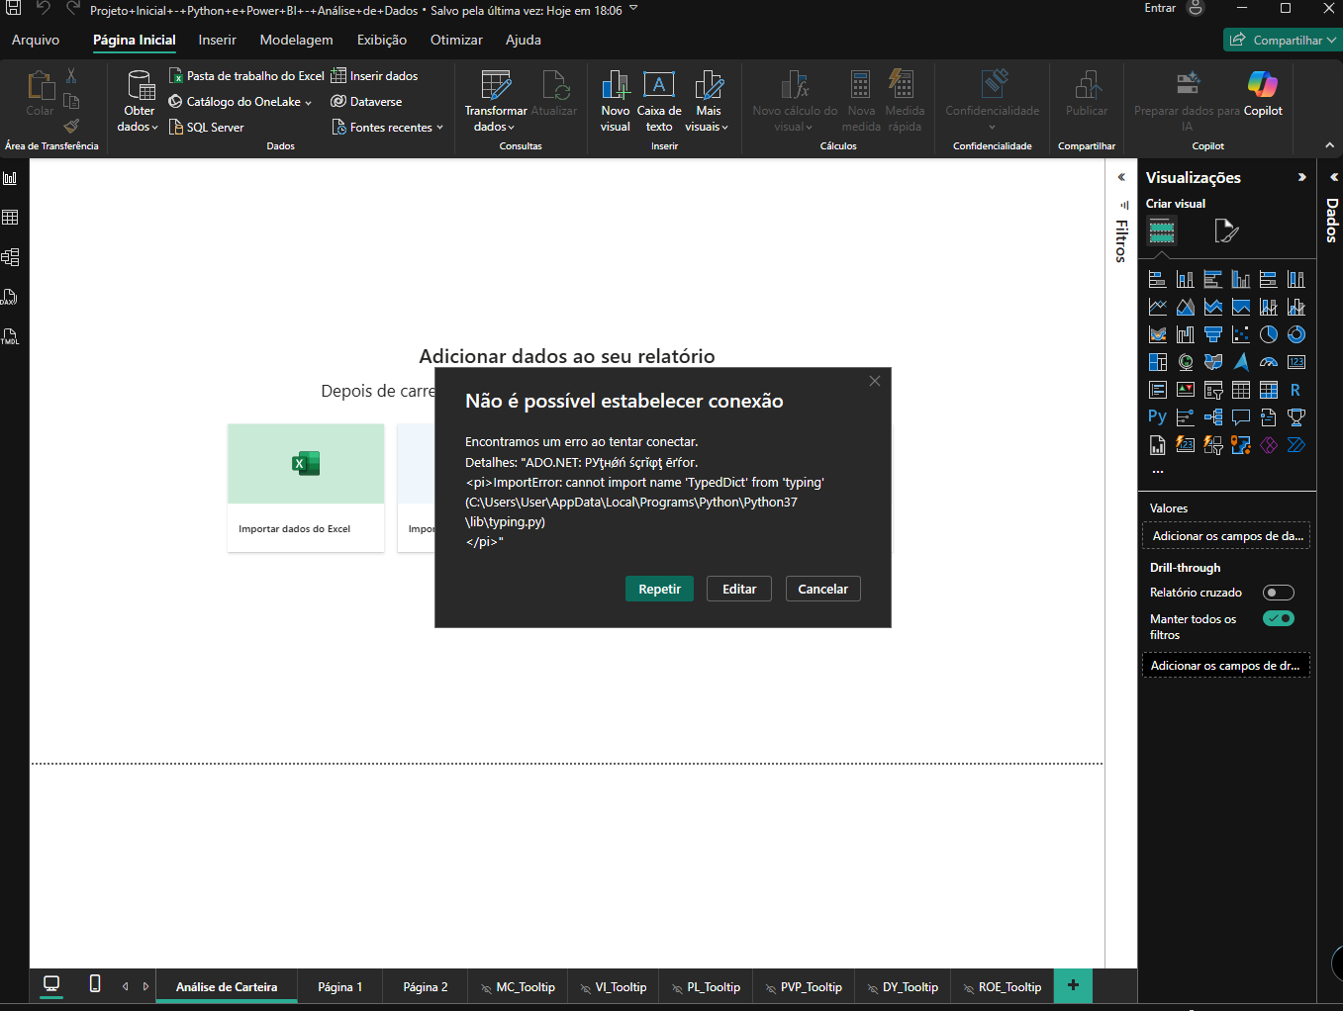Select the KPI visual icon
This screenshot has height=1011, width=1343.
point(1186,390)
